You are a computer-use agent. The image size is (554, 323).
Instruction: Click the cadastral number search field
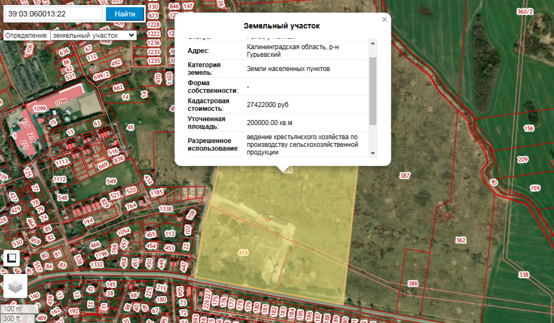pyautogui.click(x=53, y=14)
